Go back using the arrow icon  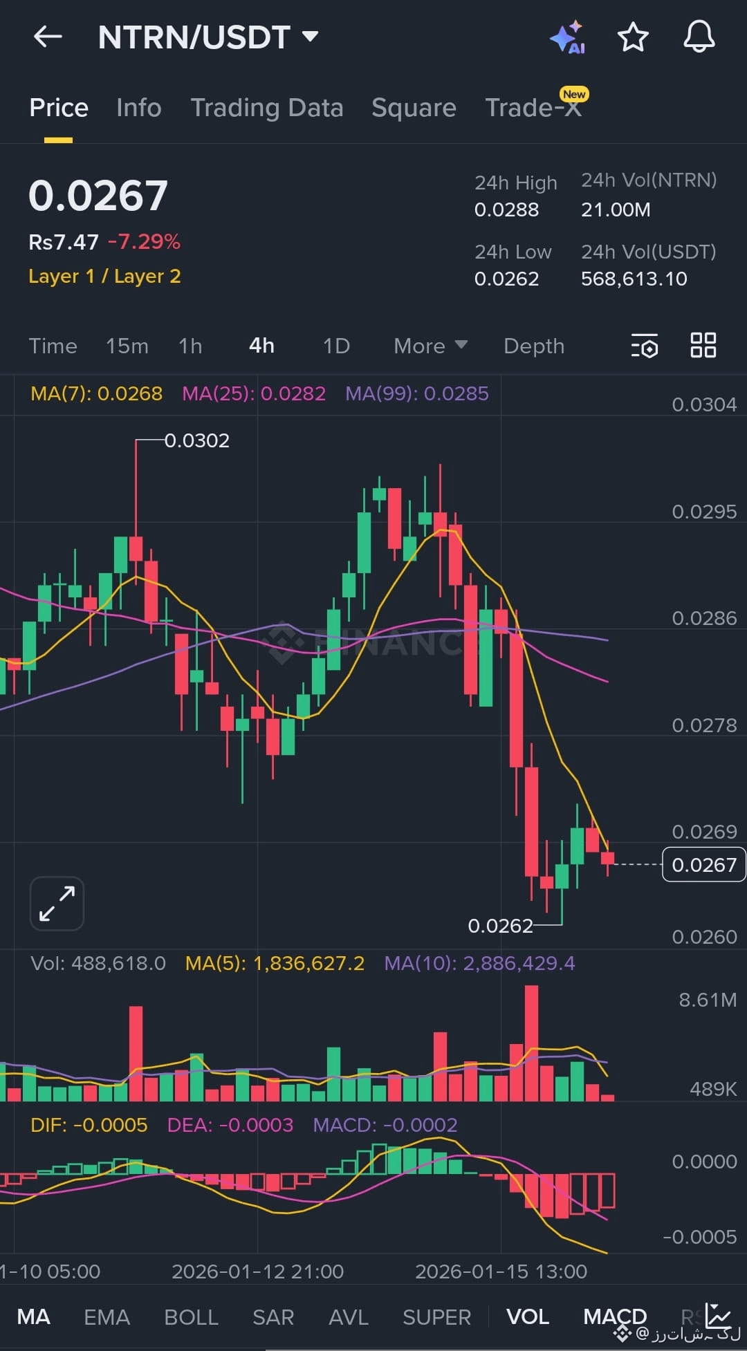pos(46,37)
